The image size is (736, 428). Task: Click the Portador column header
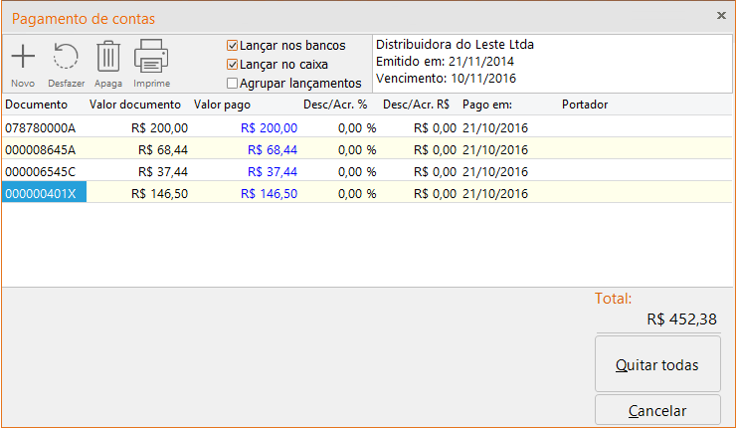585,105
